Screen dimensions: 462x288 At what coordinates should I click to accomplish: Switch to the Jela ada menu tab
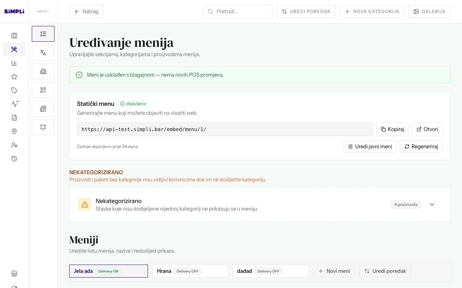[109, 271]
